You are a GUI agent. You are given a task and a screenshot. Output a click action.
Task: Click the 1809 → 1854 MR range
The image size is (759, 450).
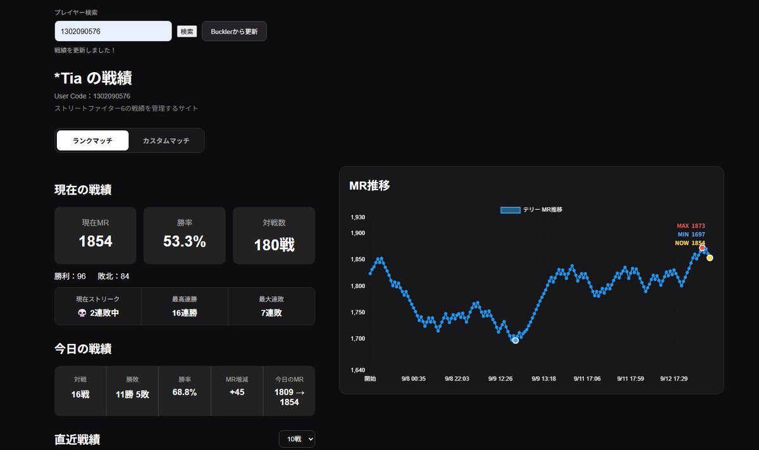click(289, 398)
